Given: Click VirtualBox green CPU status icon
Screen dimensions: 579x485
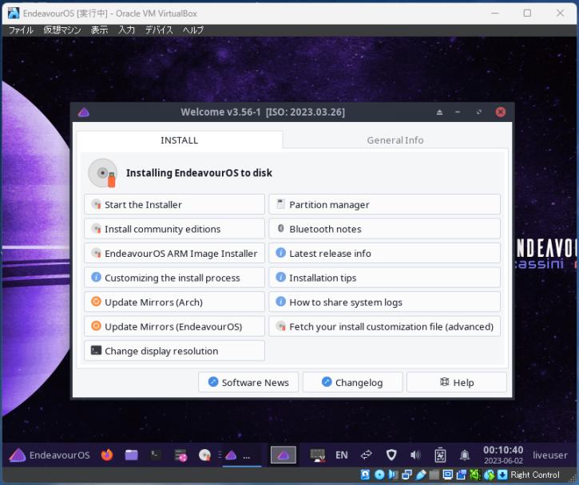Looking at the screenshot, I should point(475,475).
